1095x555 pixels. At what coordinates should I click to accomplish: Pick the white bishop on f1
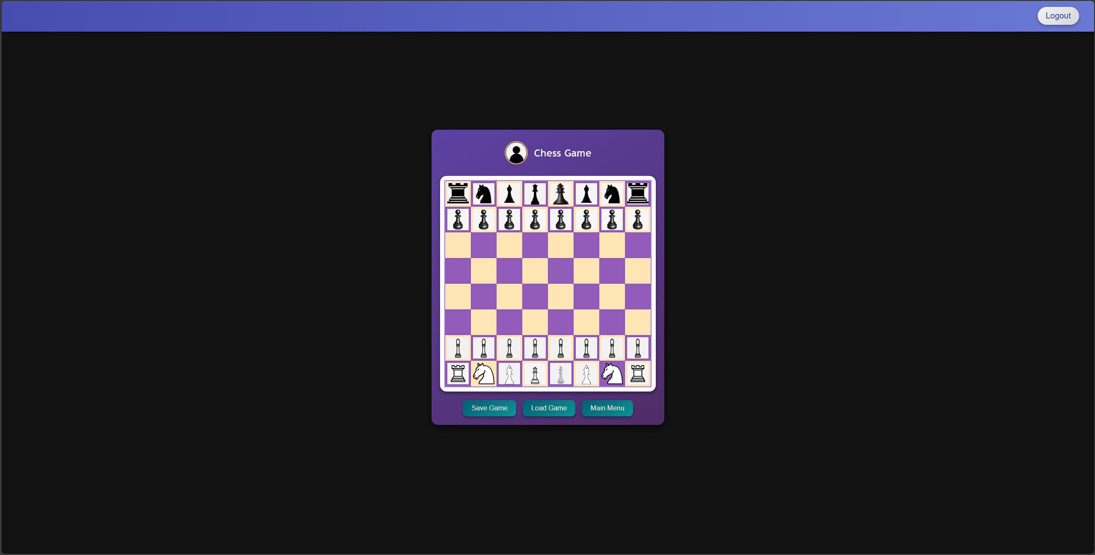coord(586,374)
